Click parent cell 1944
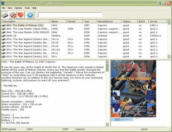 point(71,29)
